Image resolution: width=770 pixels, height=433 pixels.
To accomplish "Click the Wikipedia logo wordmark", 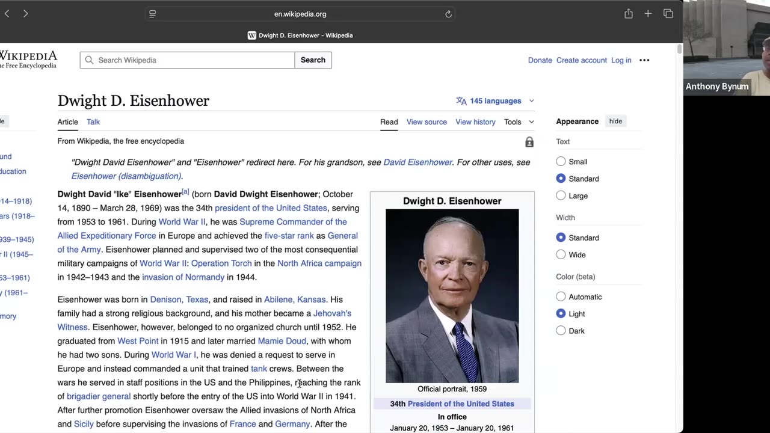I will click(x=28, y=60).
